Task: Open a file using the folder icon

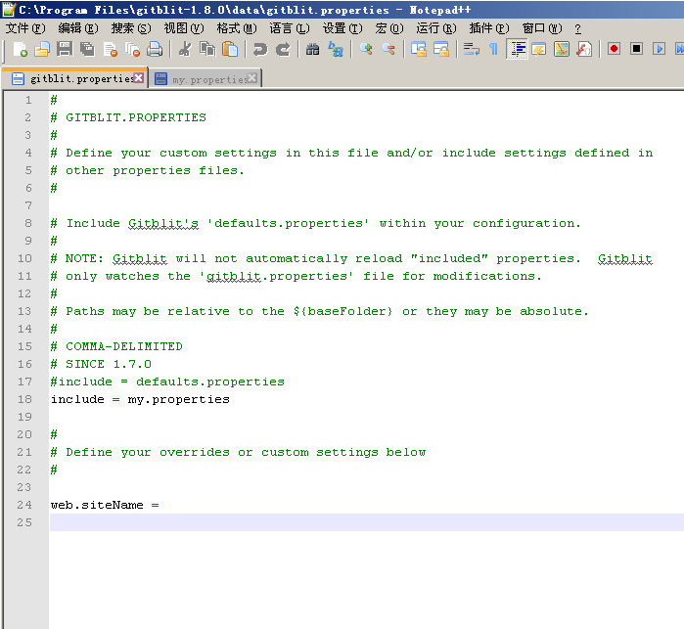Action: coord(42,49)
